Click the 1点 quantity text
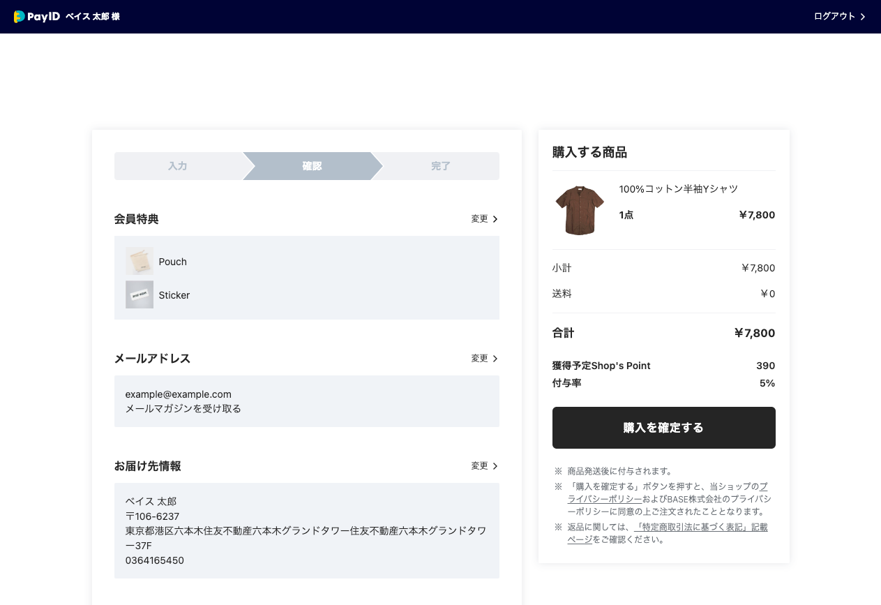 626,215
